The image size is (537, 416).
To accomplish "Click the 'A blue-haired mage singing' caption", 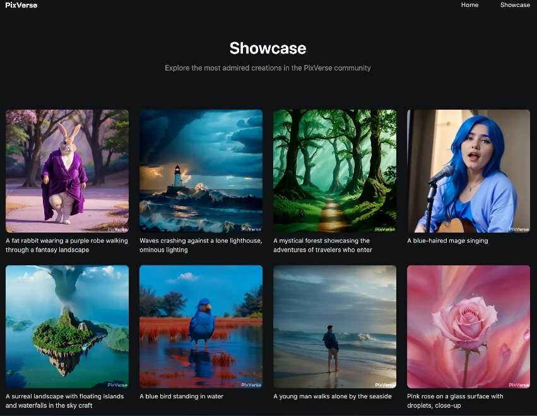I will coord(447,241).
